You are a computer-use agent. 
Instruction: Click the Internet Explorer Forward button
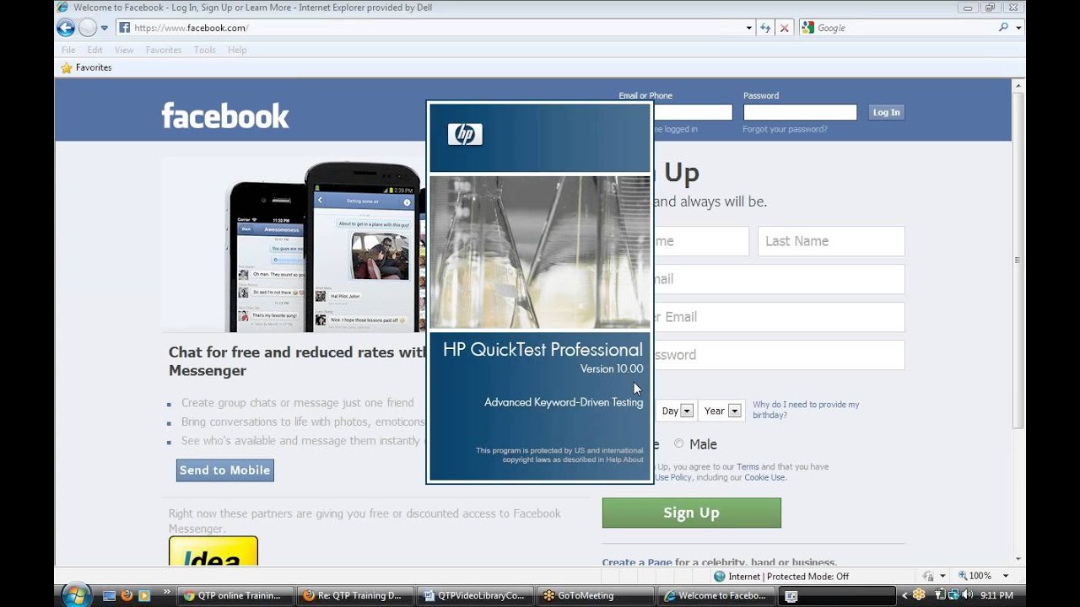point(88,28)
